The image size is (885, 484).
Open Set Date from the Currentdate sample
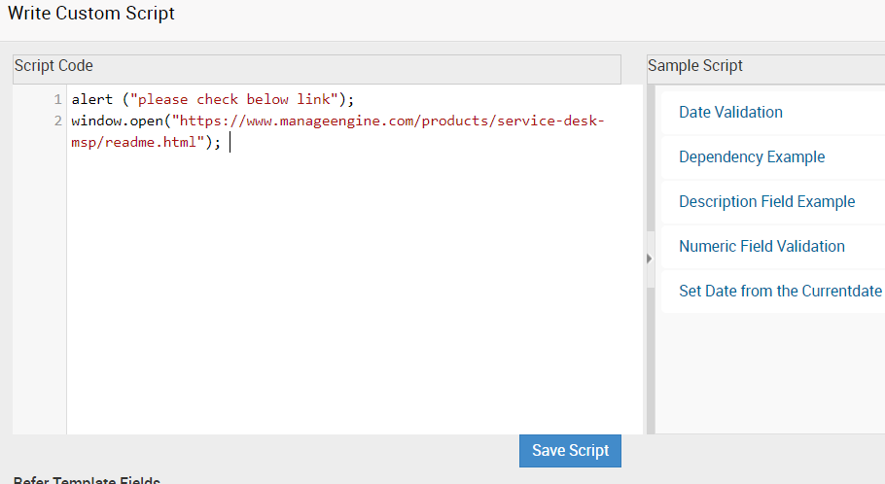tap(780, 292)
